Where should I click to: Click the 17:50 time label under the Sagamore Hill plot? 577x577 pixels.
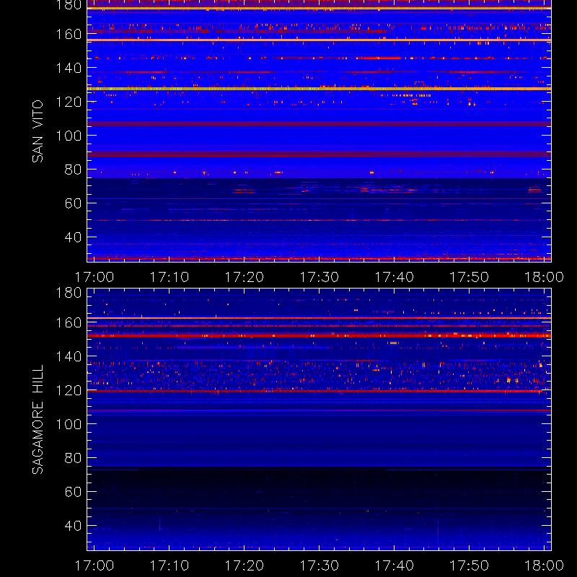pos(470,565)
